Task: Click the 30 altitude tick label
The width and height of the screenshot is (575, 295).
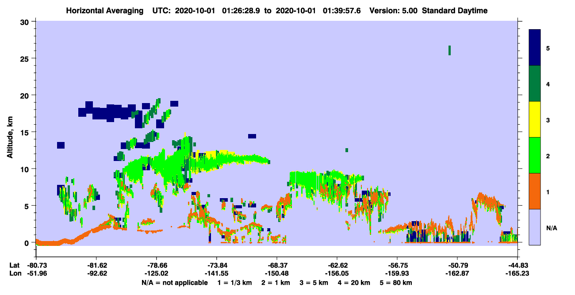Action: (x=26, y=22)
